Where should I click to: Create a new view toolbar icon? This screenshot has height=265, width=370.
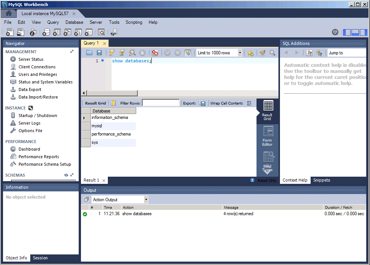pos(67,32)
